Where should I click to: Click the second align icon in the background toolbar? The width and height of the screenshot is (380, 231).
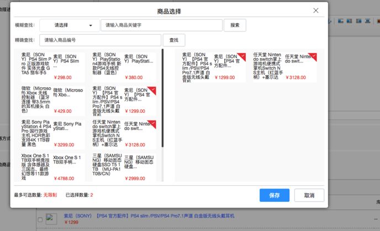pos(349,21)
